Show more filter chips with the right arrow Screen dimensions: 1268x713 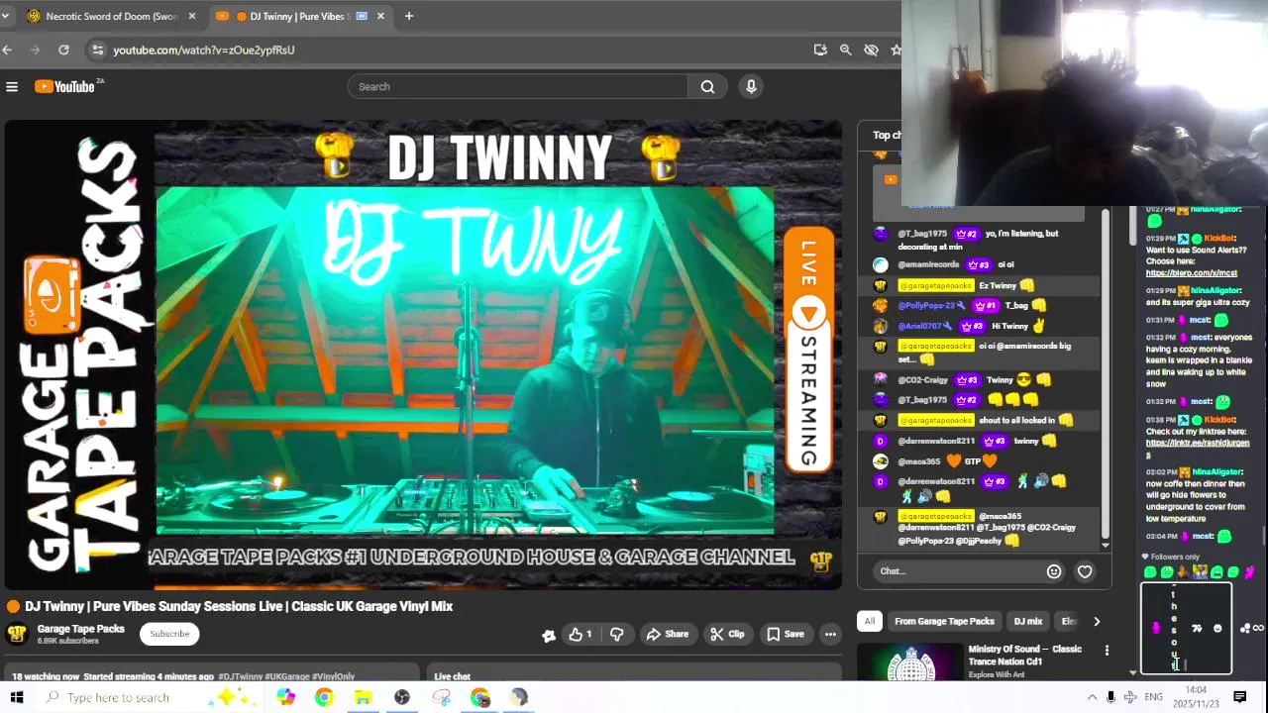click(1097, 622)
